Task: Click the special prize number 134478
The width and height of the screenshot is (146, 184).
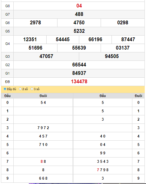Action: click(x=79, y=82)
